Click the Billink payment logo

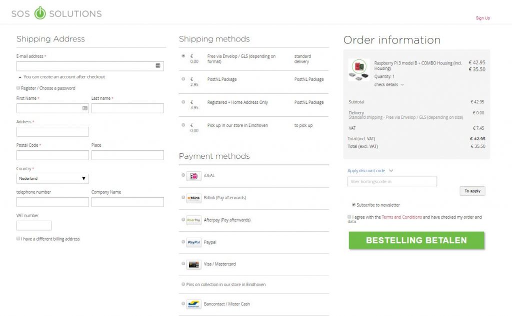click(193, 198)
